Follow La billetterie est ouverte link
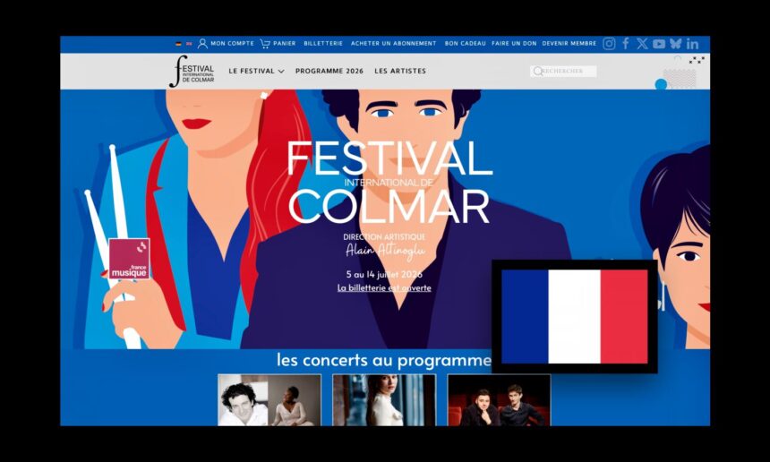This screenshot has height=462, width=770. click(x=384, y=288)
